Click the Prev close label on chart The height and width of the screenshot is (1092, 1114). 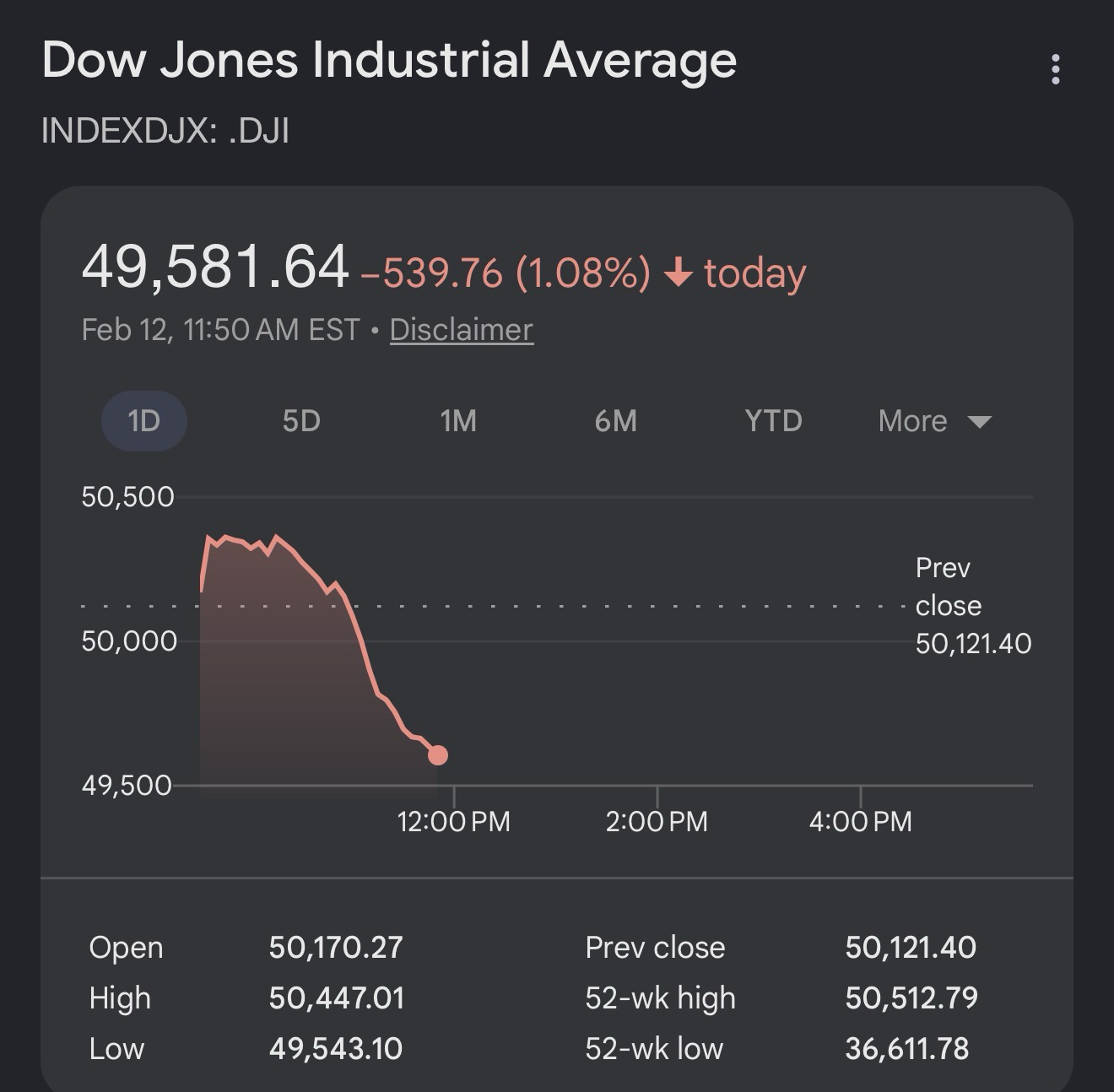[949, 587]
